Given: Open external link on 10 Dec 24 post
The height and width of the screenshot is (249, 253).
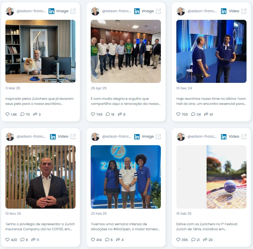Looking at the screenshot, I should coord(244,11).
